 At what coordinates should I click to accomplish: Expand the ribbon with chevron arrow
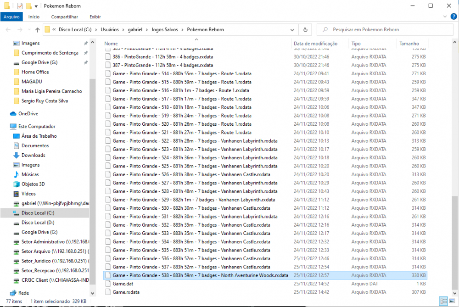click(445, 17)
